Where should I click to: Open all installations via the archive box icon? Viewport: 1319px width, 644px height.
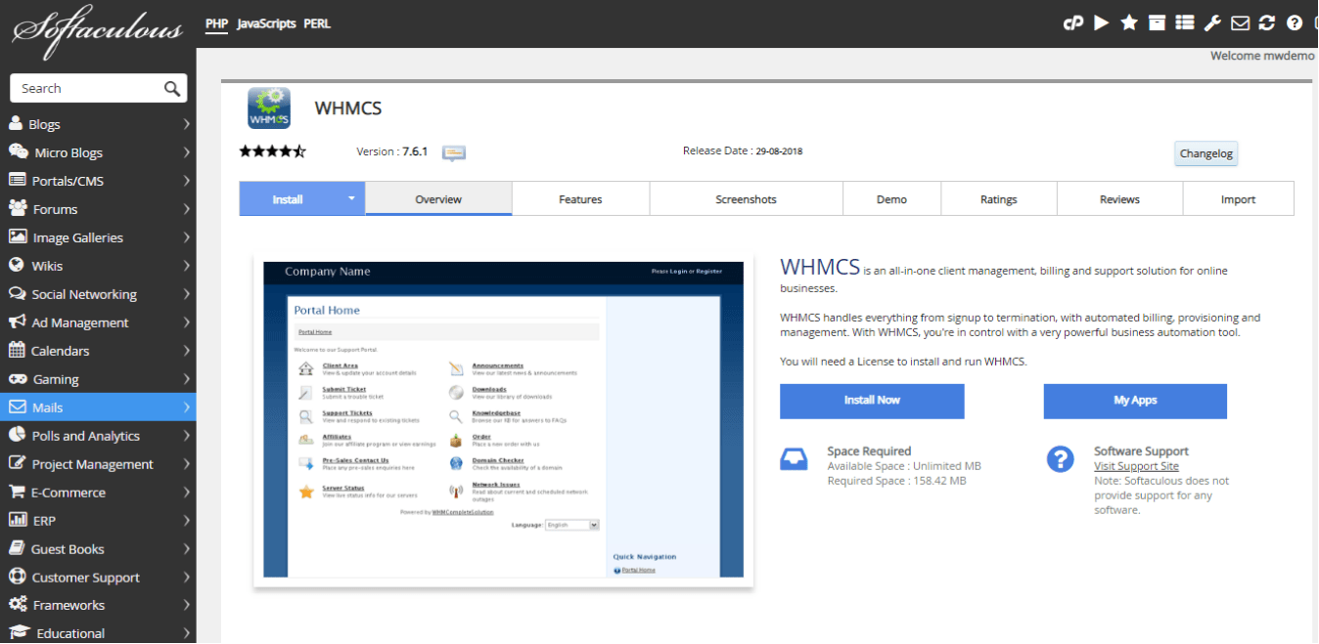1157,22
